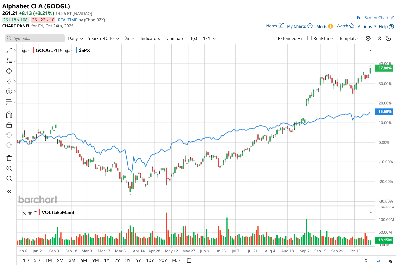Image resolution: width=396 pixels, height=265 pixels.
Task: Open the Daily frequency dropdown
Action: click(75, 38)
